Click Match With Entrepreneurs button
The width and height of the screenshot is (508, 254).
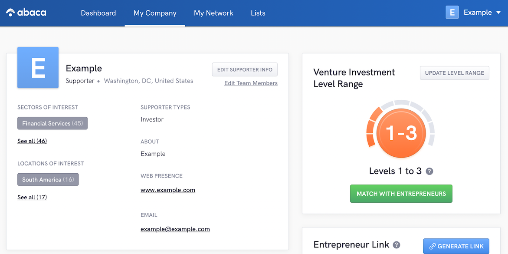pos(401,194)
